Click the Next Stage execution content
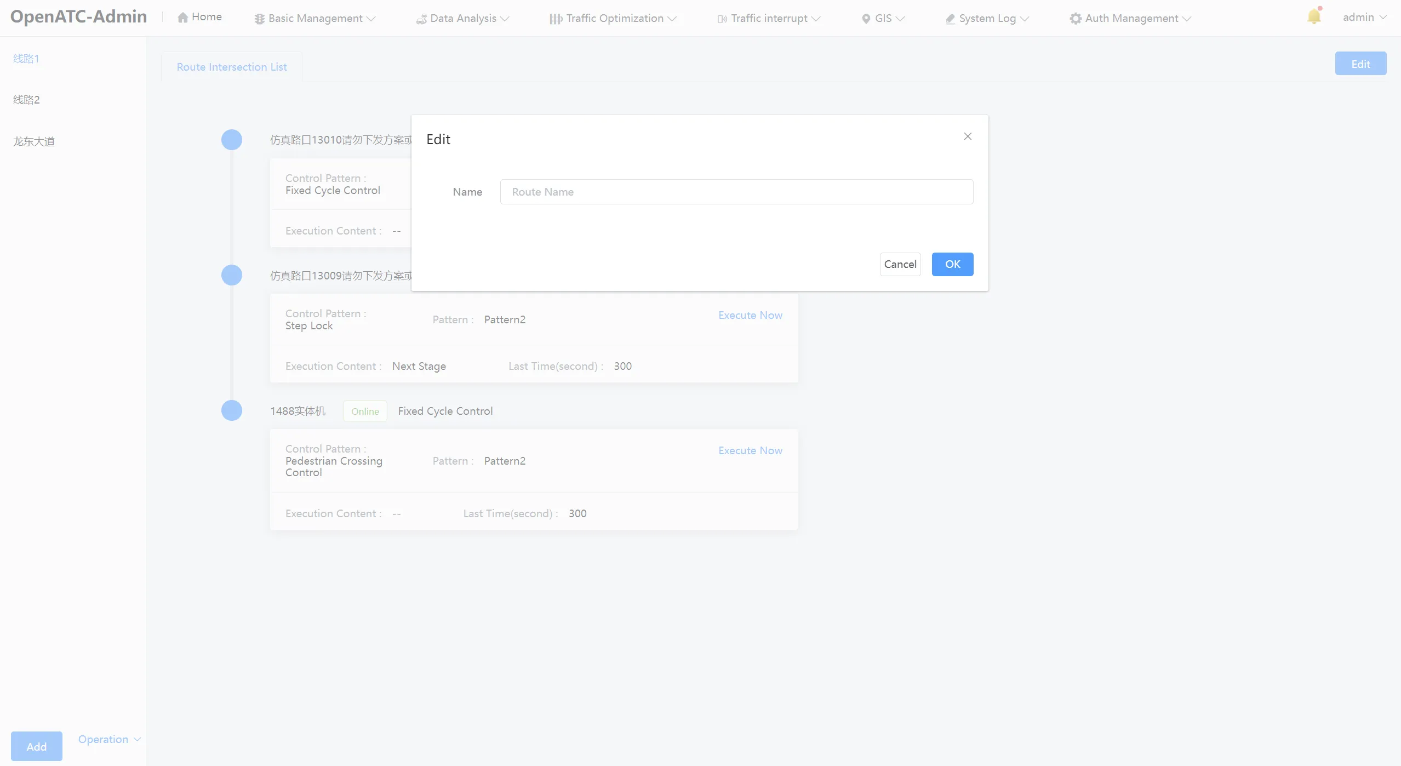The height and width of the screenshot is (766, 1401). 419,366
